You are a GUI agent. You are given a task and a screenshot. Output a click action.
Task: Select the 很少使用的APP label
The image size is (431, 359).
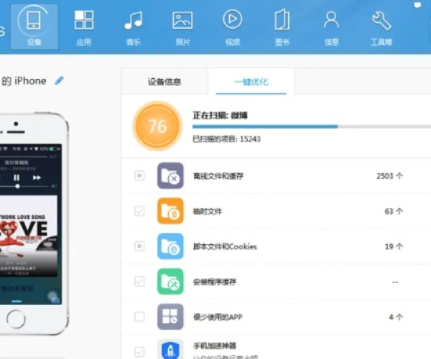[x=218, y=317]
